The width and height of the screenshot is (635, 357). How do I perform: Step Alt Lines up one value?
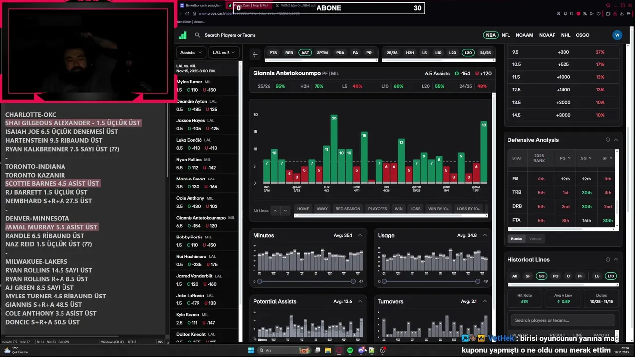click(275, 211)
